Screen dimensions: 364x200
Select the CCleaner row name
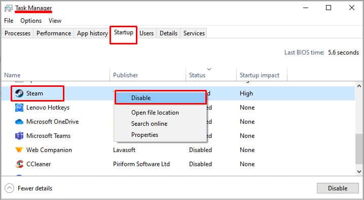(x=39, y=164)
